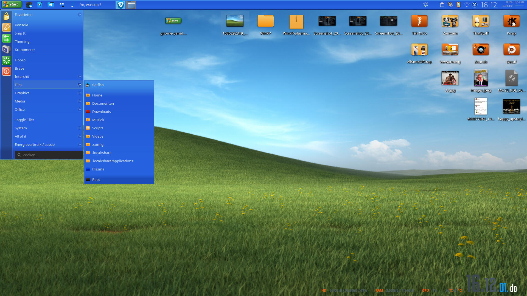Expand Energieverbruik / sessie submenu
The height and width of the screenshot is (296, 527).
point(48,144)
